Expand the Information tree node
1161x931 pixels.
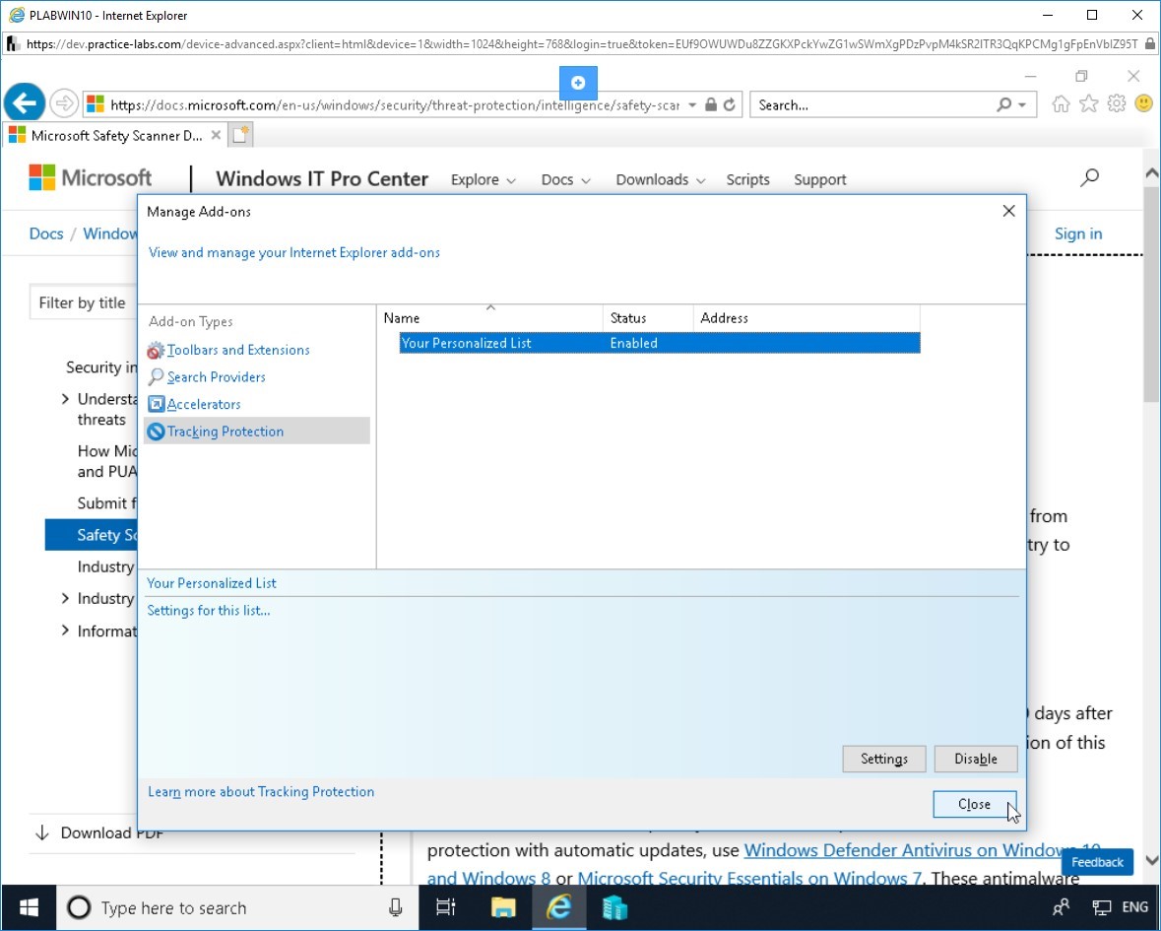65,631
